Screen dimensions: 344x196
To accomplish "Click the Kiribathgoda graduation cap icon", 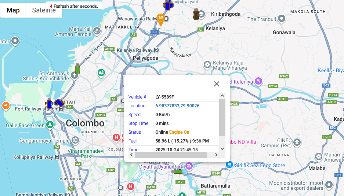I will 202,14.
